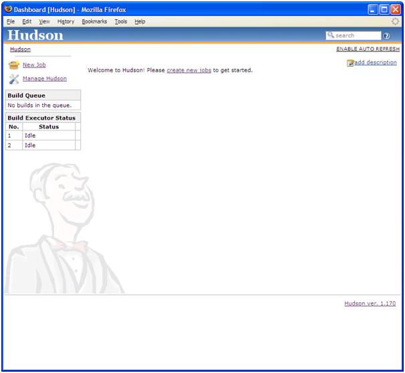405x373 pixels.
Task: Open the New Job link
Action: click(x=34, y=65)
